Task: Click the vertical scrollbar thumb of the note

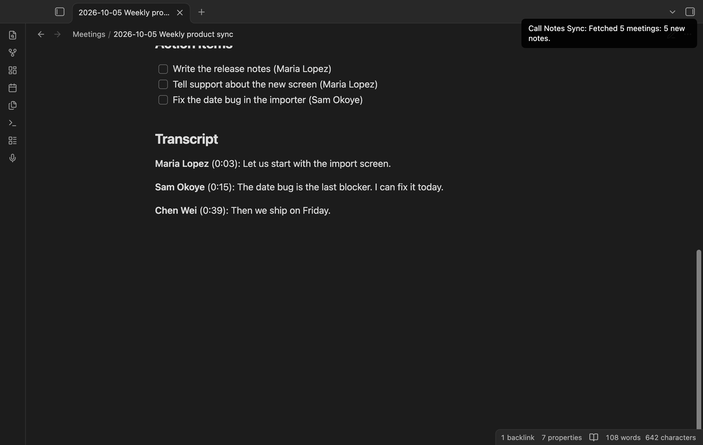Action: point(698,338)
